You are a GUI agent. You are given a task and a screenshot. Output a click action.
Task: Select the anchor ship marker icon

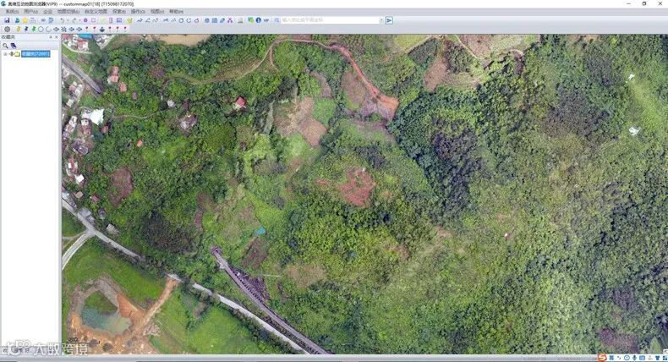[x=101, y=29]
